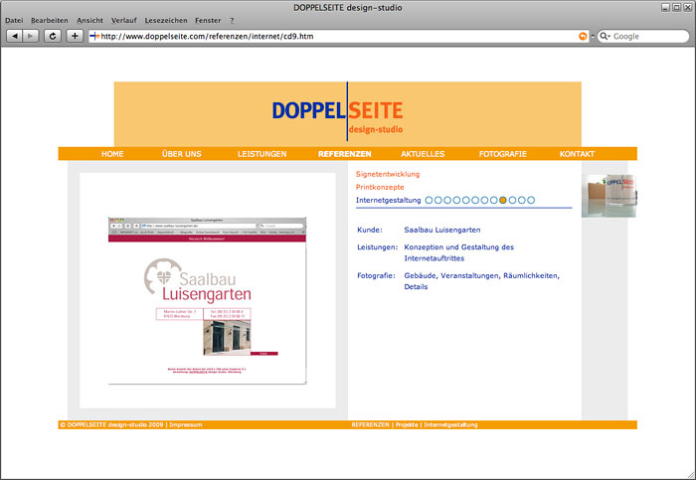696x480 pixels.
Task: Select the highlighted orange ninth project circle
Action: pos(503,200)
